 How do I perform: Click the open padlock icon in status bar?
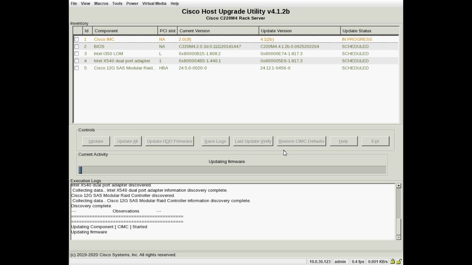click(x=399, y=261)
